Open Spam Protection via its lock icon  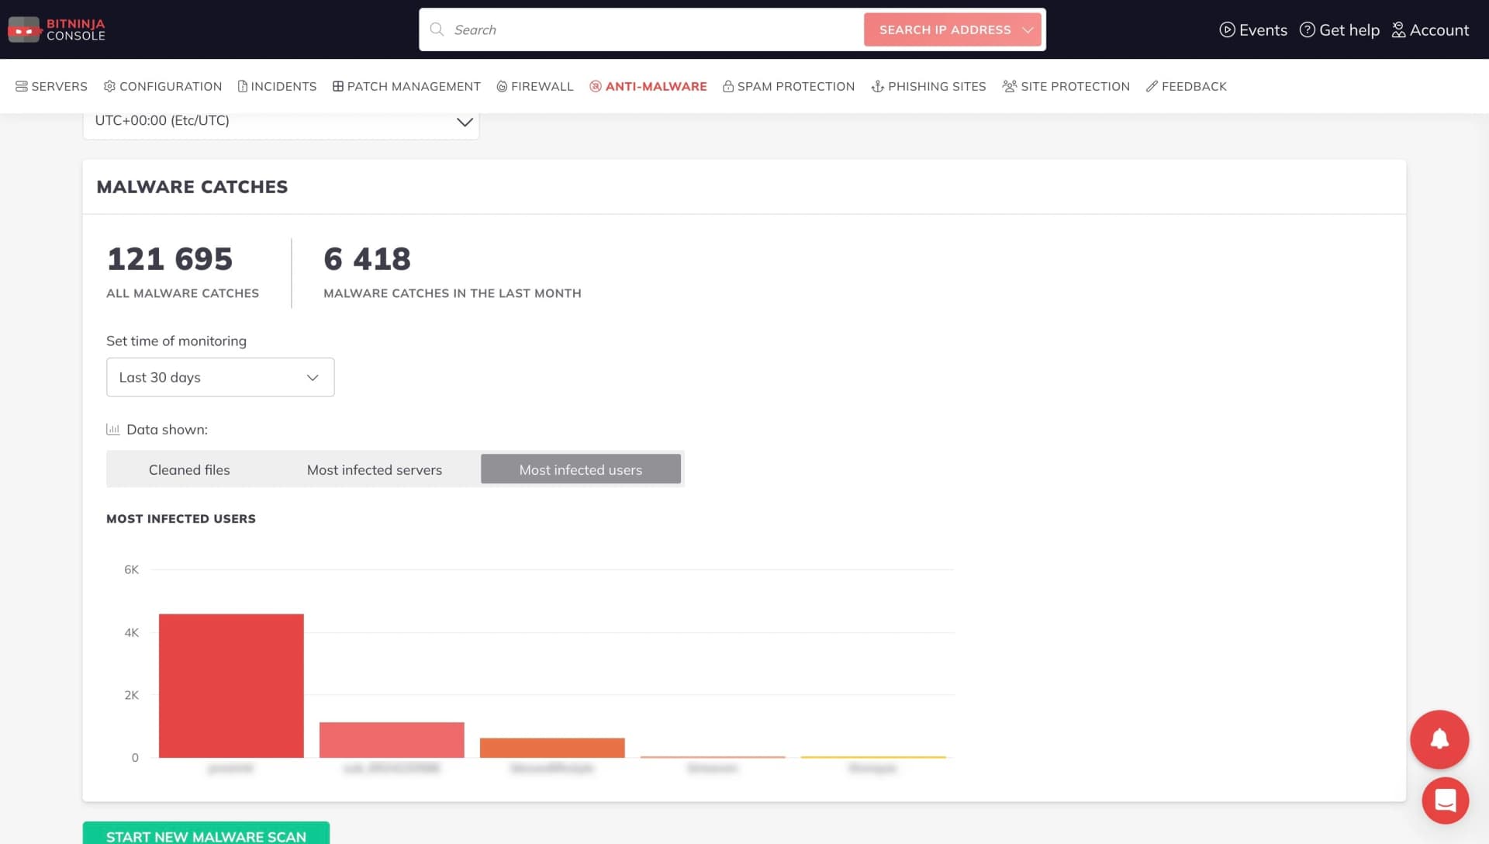pos(728,86)
